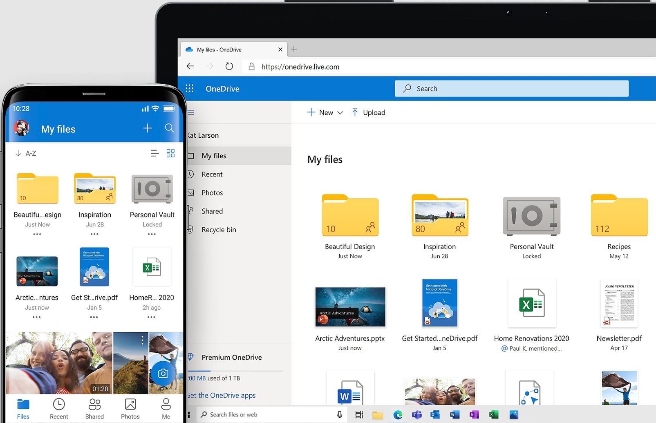
Task: Open the Photos section in OneDrive sidebar
Action: (212, 192)
